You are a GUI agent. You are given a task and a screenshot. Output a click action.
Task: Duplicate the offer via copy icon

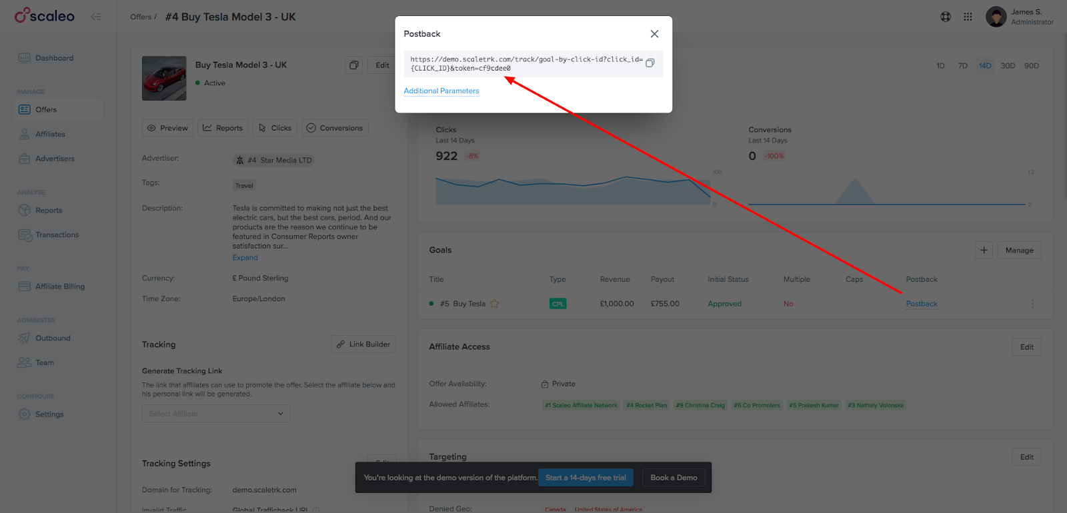[x=354, y=65]
